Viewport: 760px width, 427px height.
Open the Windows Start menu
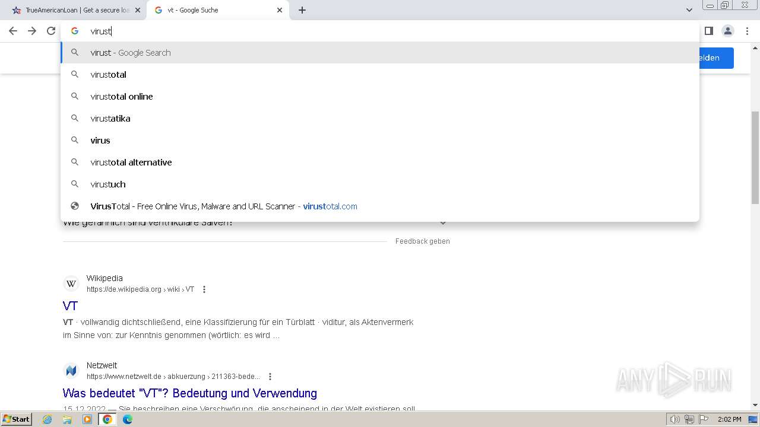tap(17, 419)
